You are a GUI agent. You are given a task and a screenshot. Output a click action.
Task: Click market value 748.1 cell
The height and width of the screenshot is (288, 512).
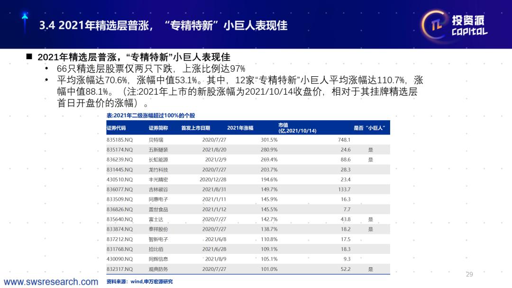coord(344,140)
